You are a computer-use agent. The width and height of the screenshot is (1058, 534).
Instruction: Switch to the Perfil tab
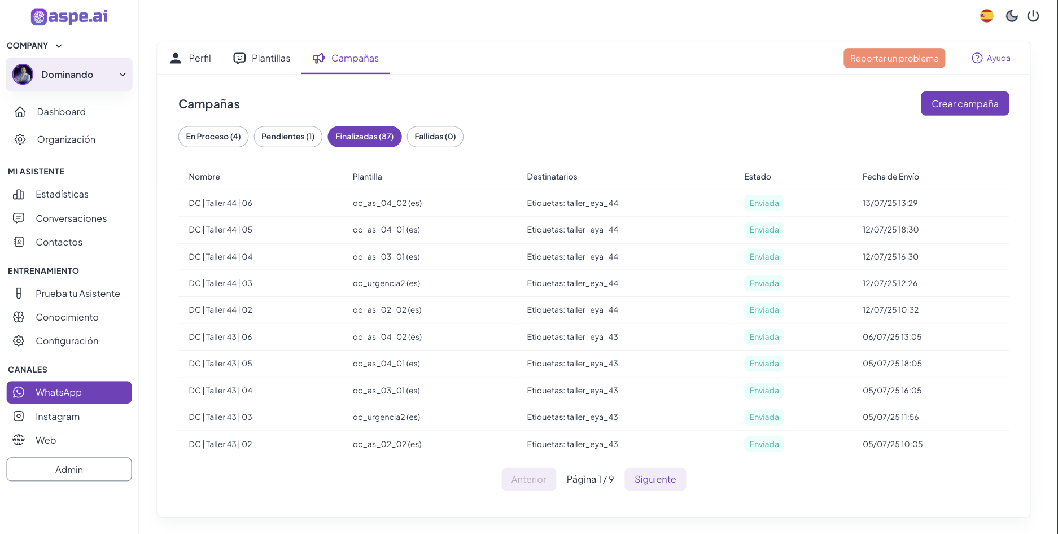(x=190, y=58)
